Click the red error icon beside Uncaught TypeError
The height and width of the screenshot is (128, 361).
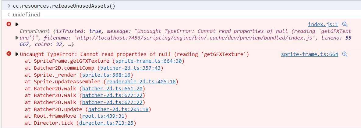coord(9,54)
